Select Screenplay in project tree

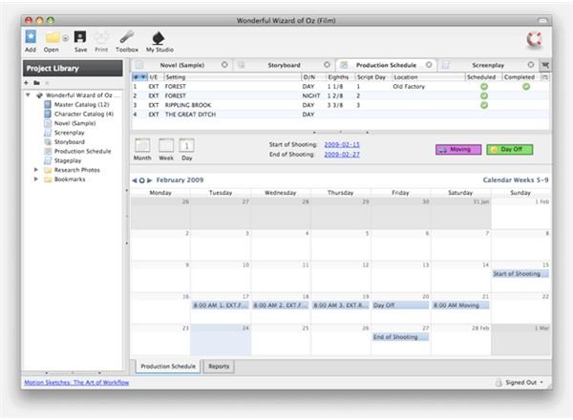(69, 133)
